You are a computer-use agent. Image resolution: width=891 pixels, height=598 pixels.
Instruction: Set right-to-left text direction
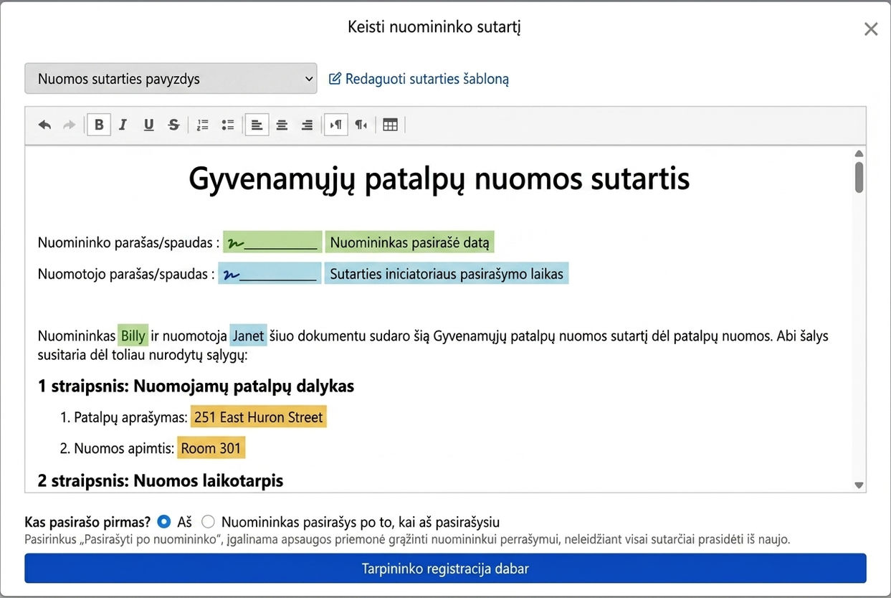361,125
